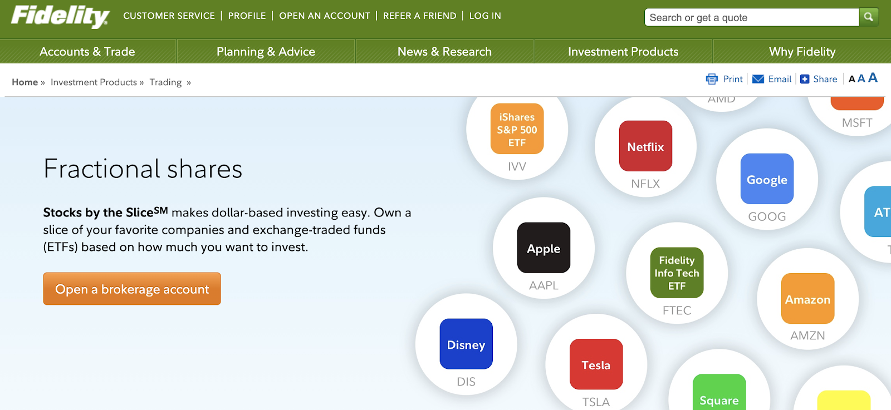The image size is (891, 410).
Task: Click the Investment Products breadcrumb
Action: 94,82
